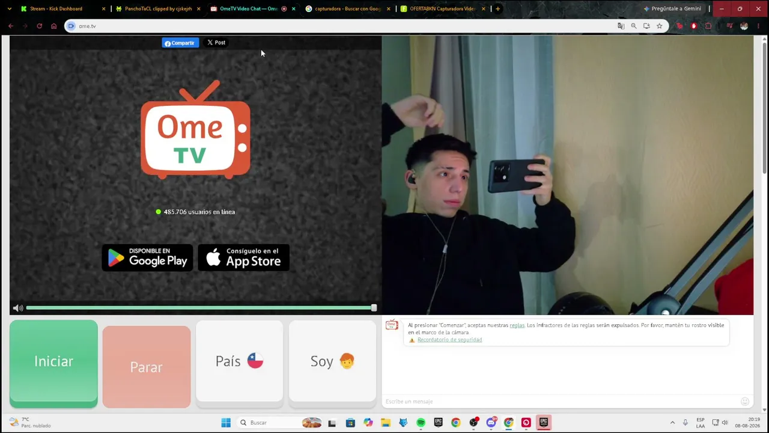Open the zoom magnifier icon in address bar

633,26
